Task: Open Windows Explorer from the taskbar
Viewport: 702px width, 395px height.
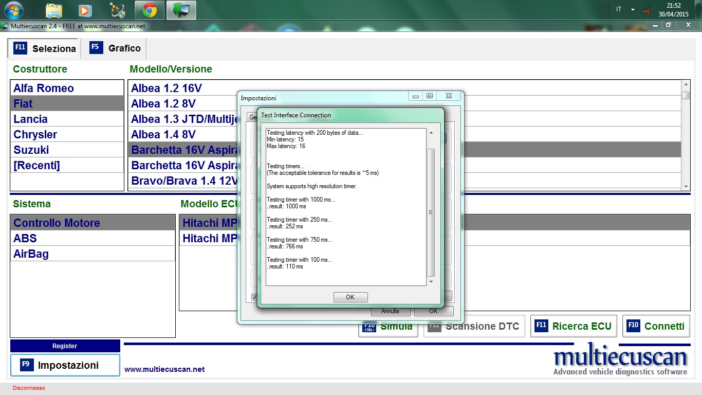Action: click(x=54, y=10)
